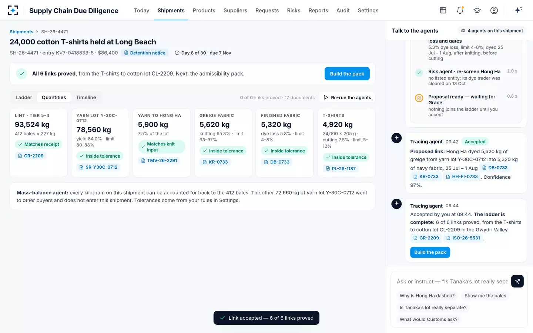Open Products in navigation

[204, 10]
